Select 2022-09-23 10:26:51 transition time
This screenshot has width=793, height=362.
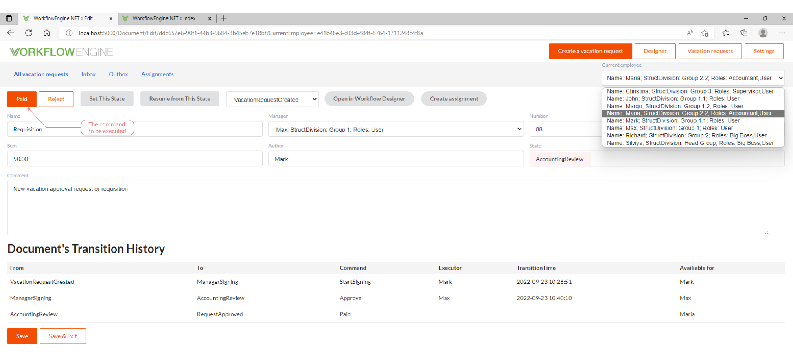[544, 282]
